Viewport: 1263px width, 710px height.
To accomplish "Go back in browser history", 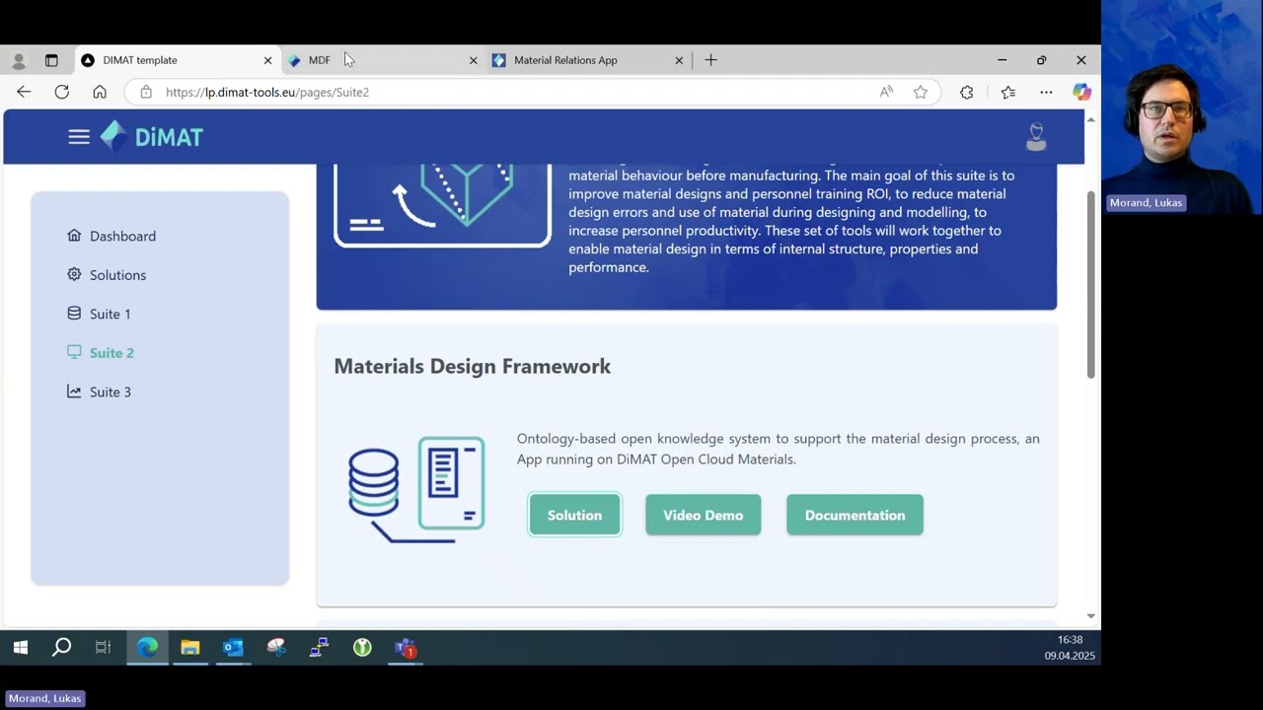I will point(24,92).
